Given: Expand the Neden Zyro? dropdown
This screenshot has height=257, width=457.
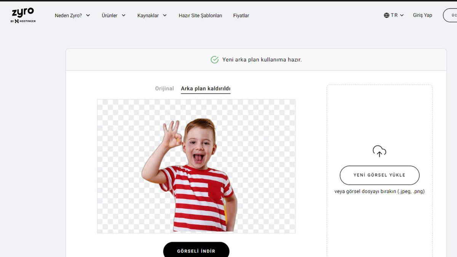Looking at the screenshot, I should (72, 15).
